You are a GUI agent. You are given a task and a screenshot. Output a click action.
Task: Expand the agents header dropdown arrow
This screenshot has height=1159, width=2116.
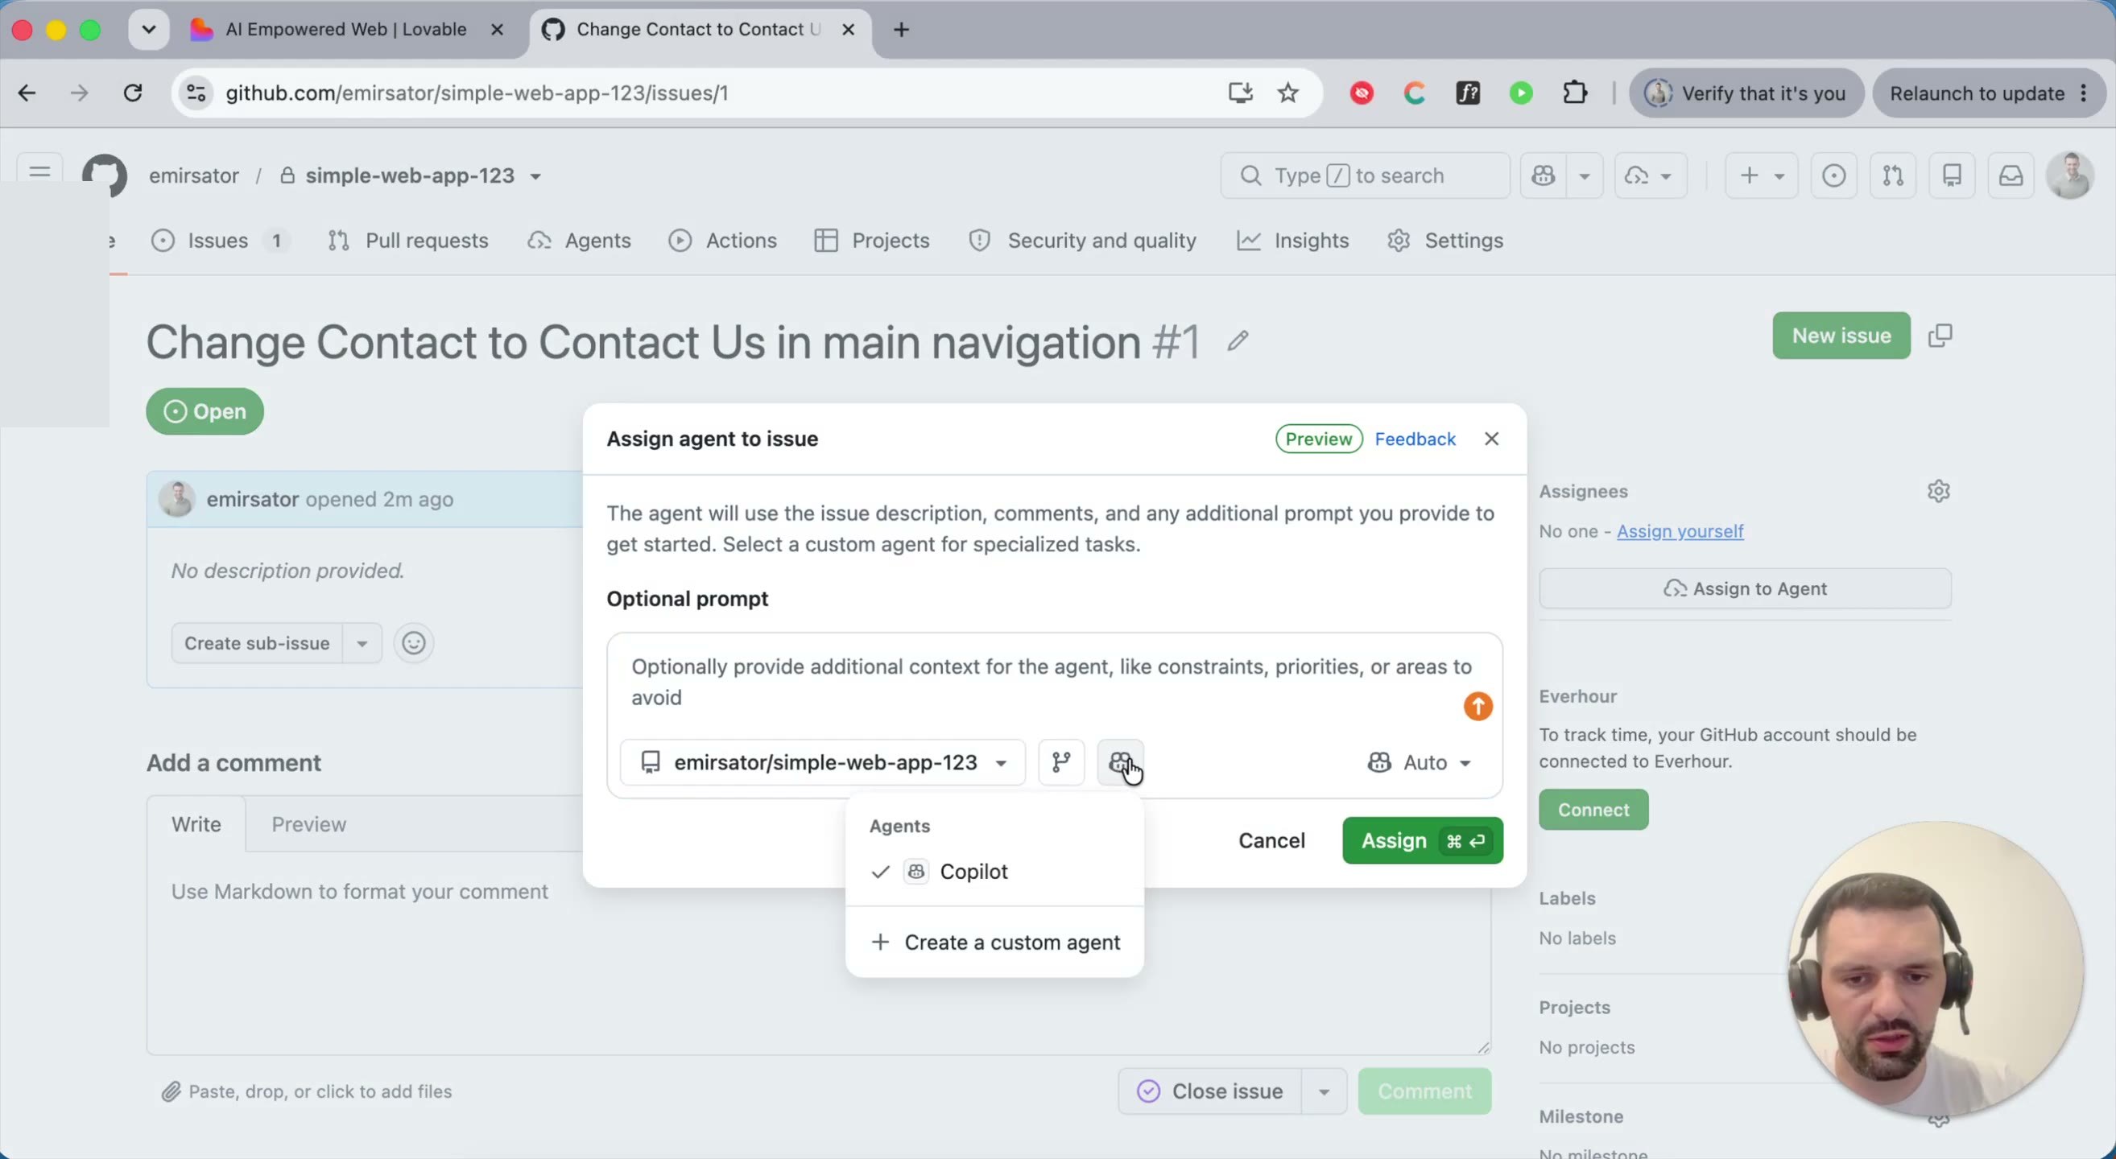tap(1666, 175)
